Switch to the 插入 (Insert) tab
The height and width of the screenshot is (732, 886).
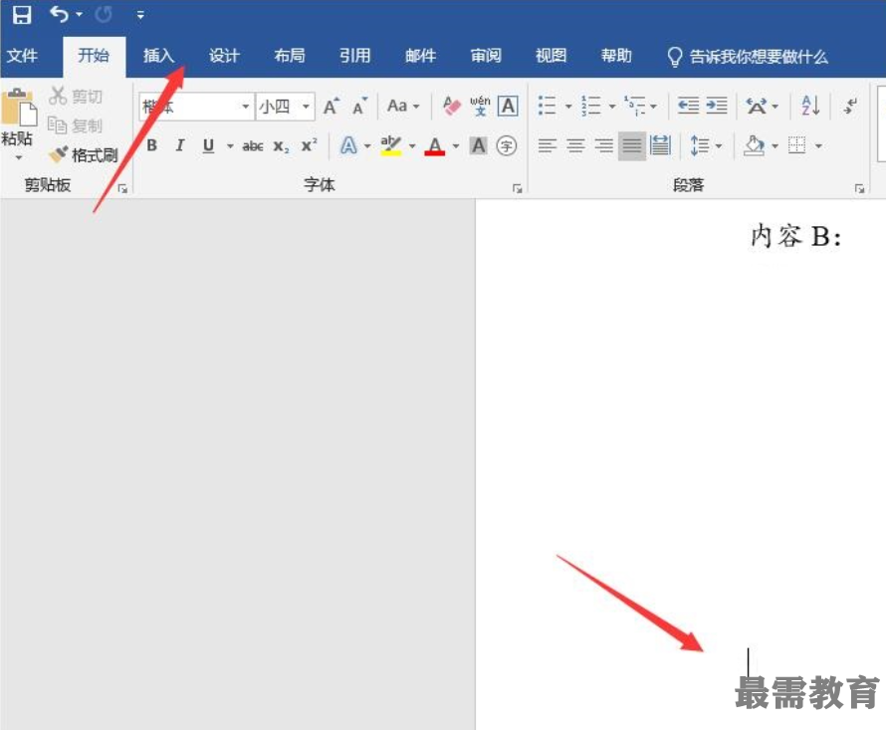click(158, 56)
